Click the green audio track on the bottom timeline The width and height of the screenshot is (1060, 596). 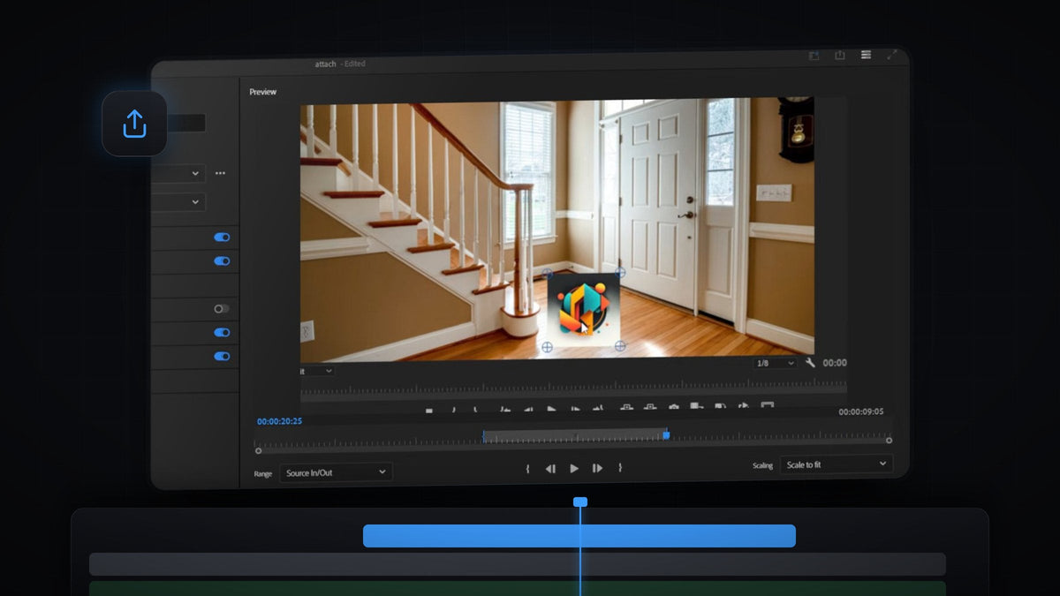tap(518, 588)
